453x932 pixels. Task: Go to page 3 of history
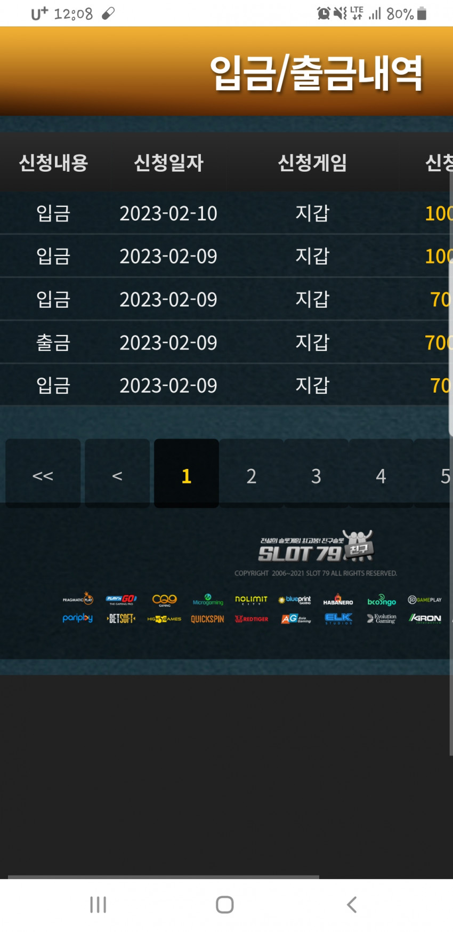pyautogui.click(x=316, y=474)
